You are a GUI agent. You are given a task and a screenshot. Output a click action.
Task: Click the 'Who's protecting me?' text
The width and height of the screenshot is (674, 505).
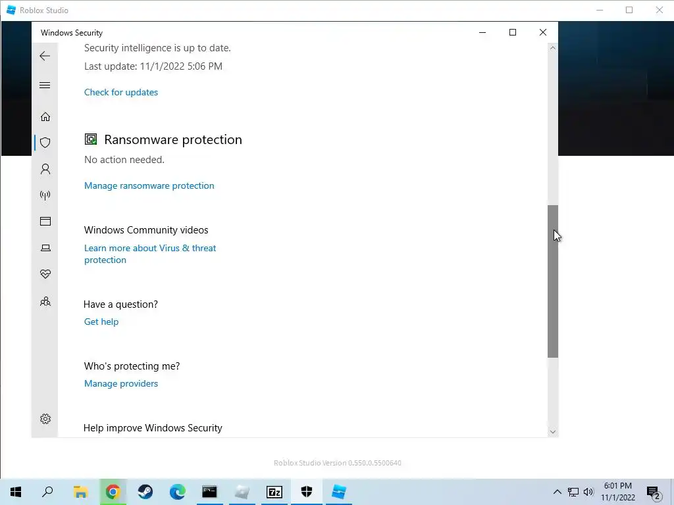[132, 366]
